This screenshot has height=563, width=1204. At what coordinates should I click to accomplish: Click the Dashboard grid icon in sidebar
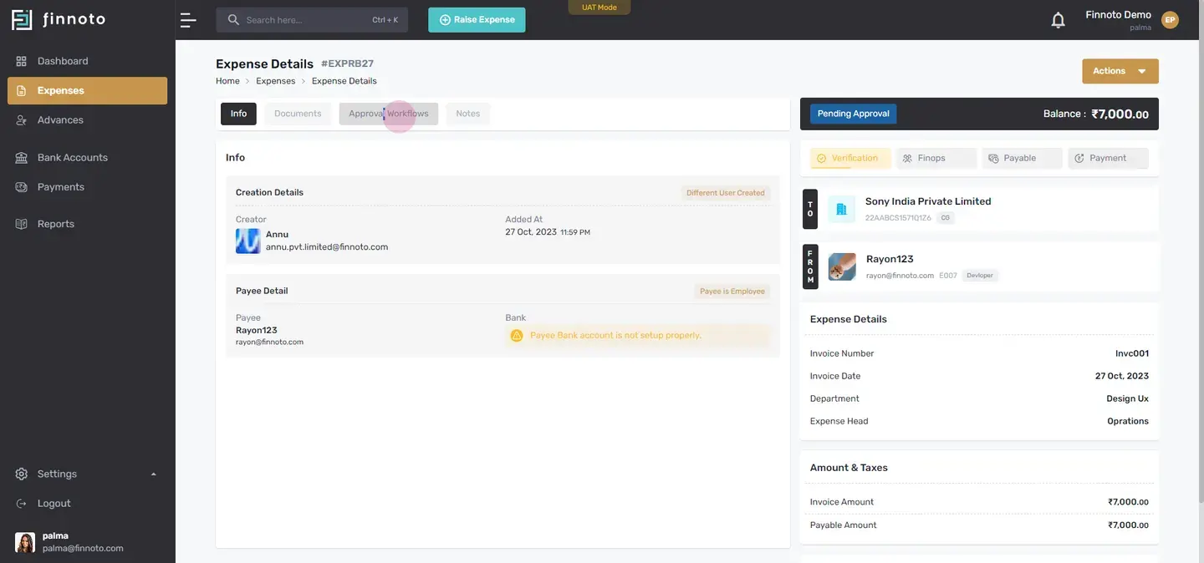(22, 61)
